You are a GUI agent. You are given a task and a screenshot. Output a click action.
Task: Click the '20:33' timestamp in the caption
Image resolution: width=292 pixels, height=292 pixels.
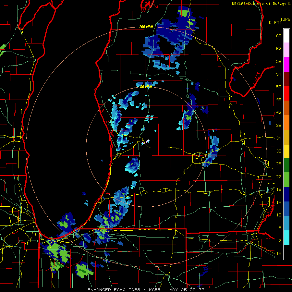coord(197,290)
